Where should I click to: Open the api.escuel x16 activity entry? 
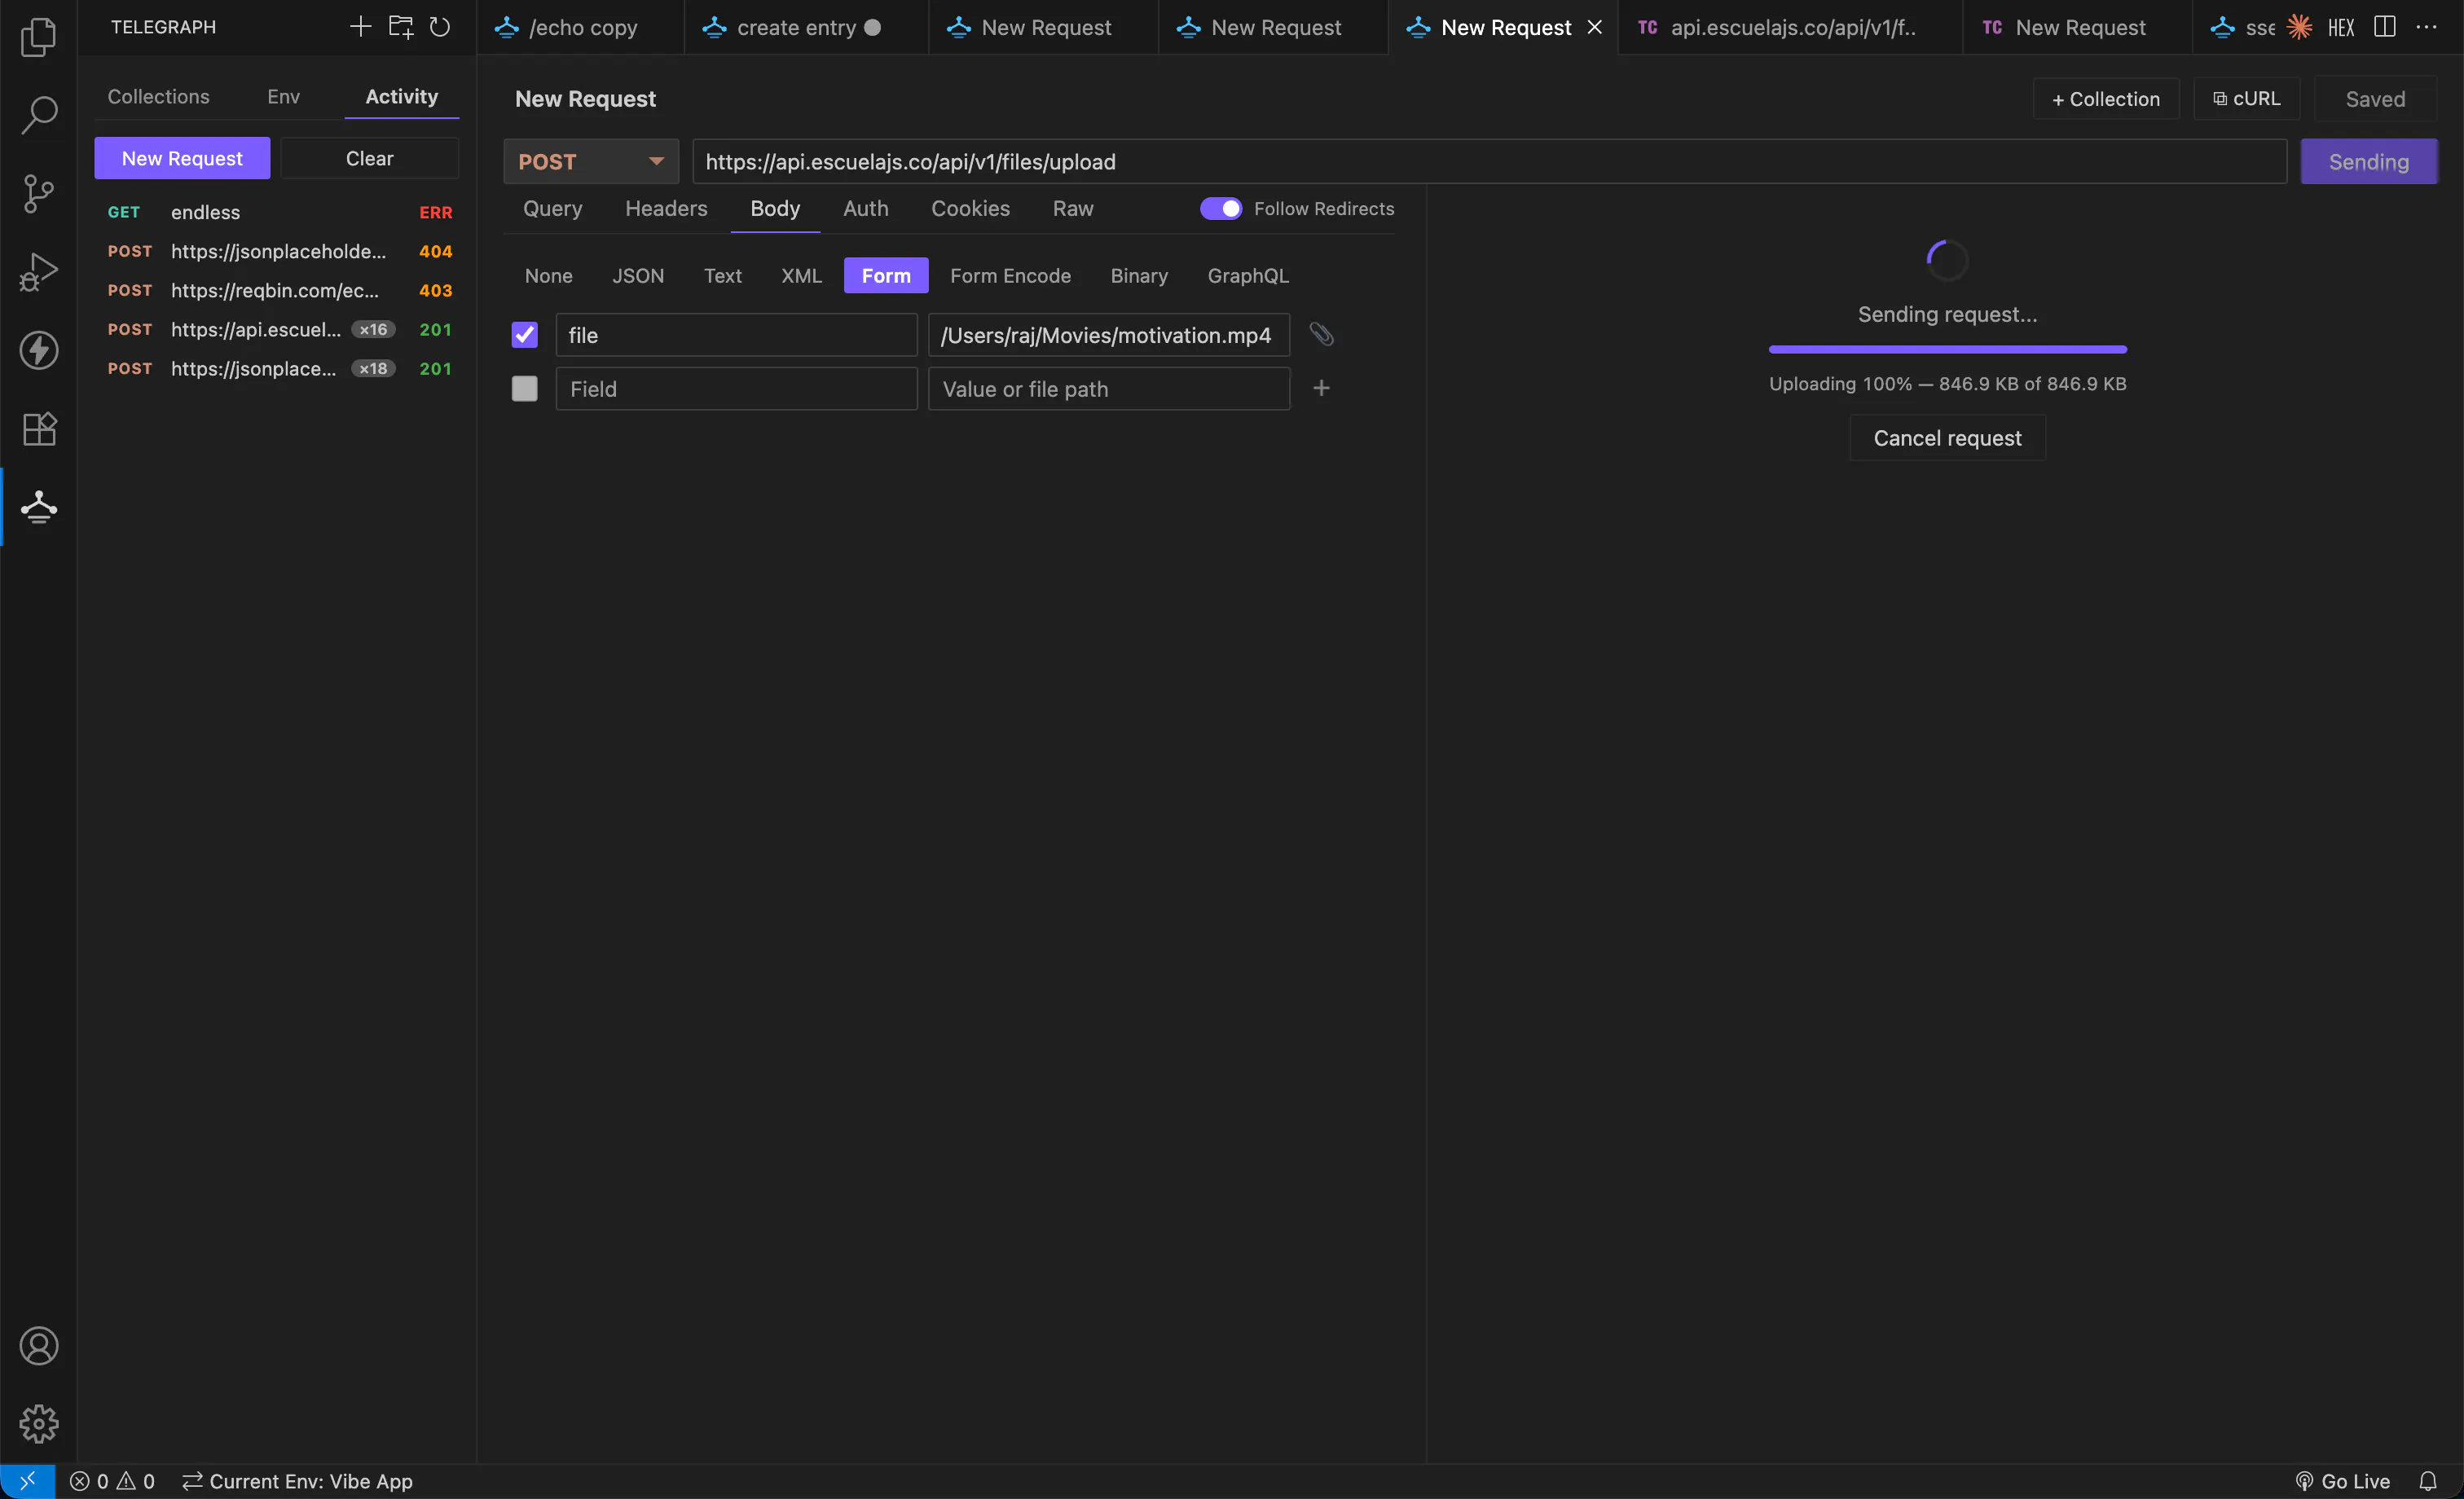tap(279, 329)
